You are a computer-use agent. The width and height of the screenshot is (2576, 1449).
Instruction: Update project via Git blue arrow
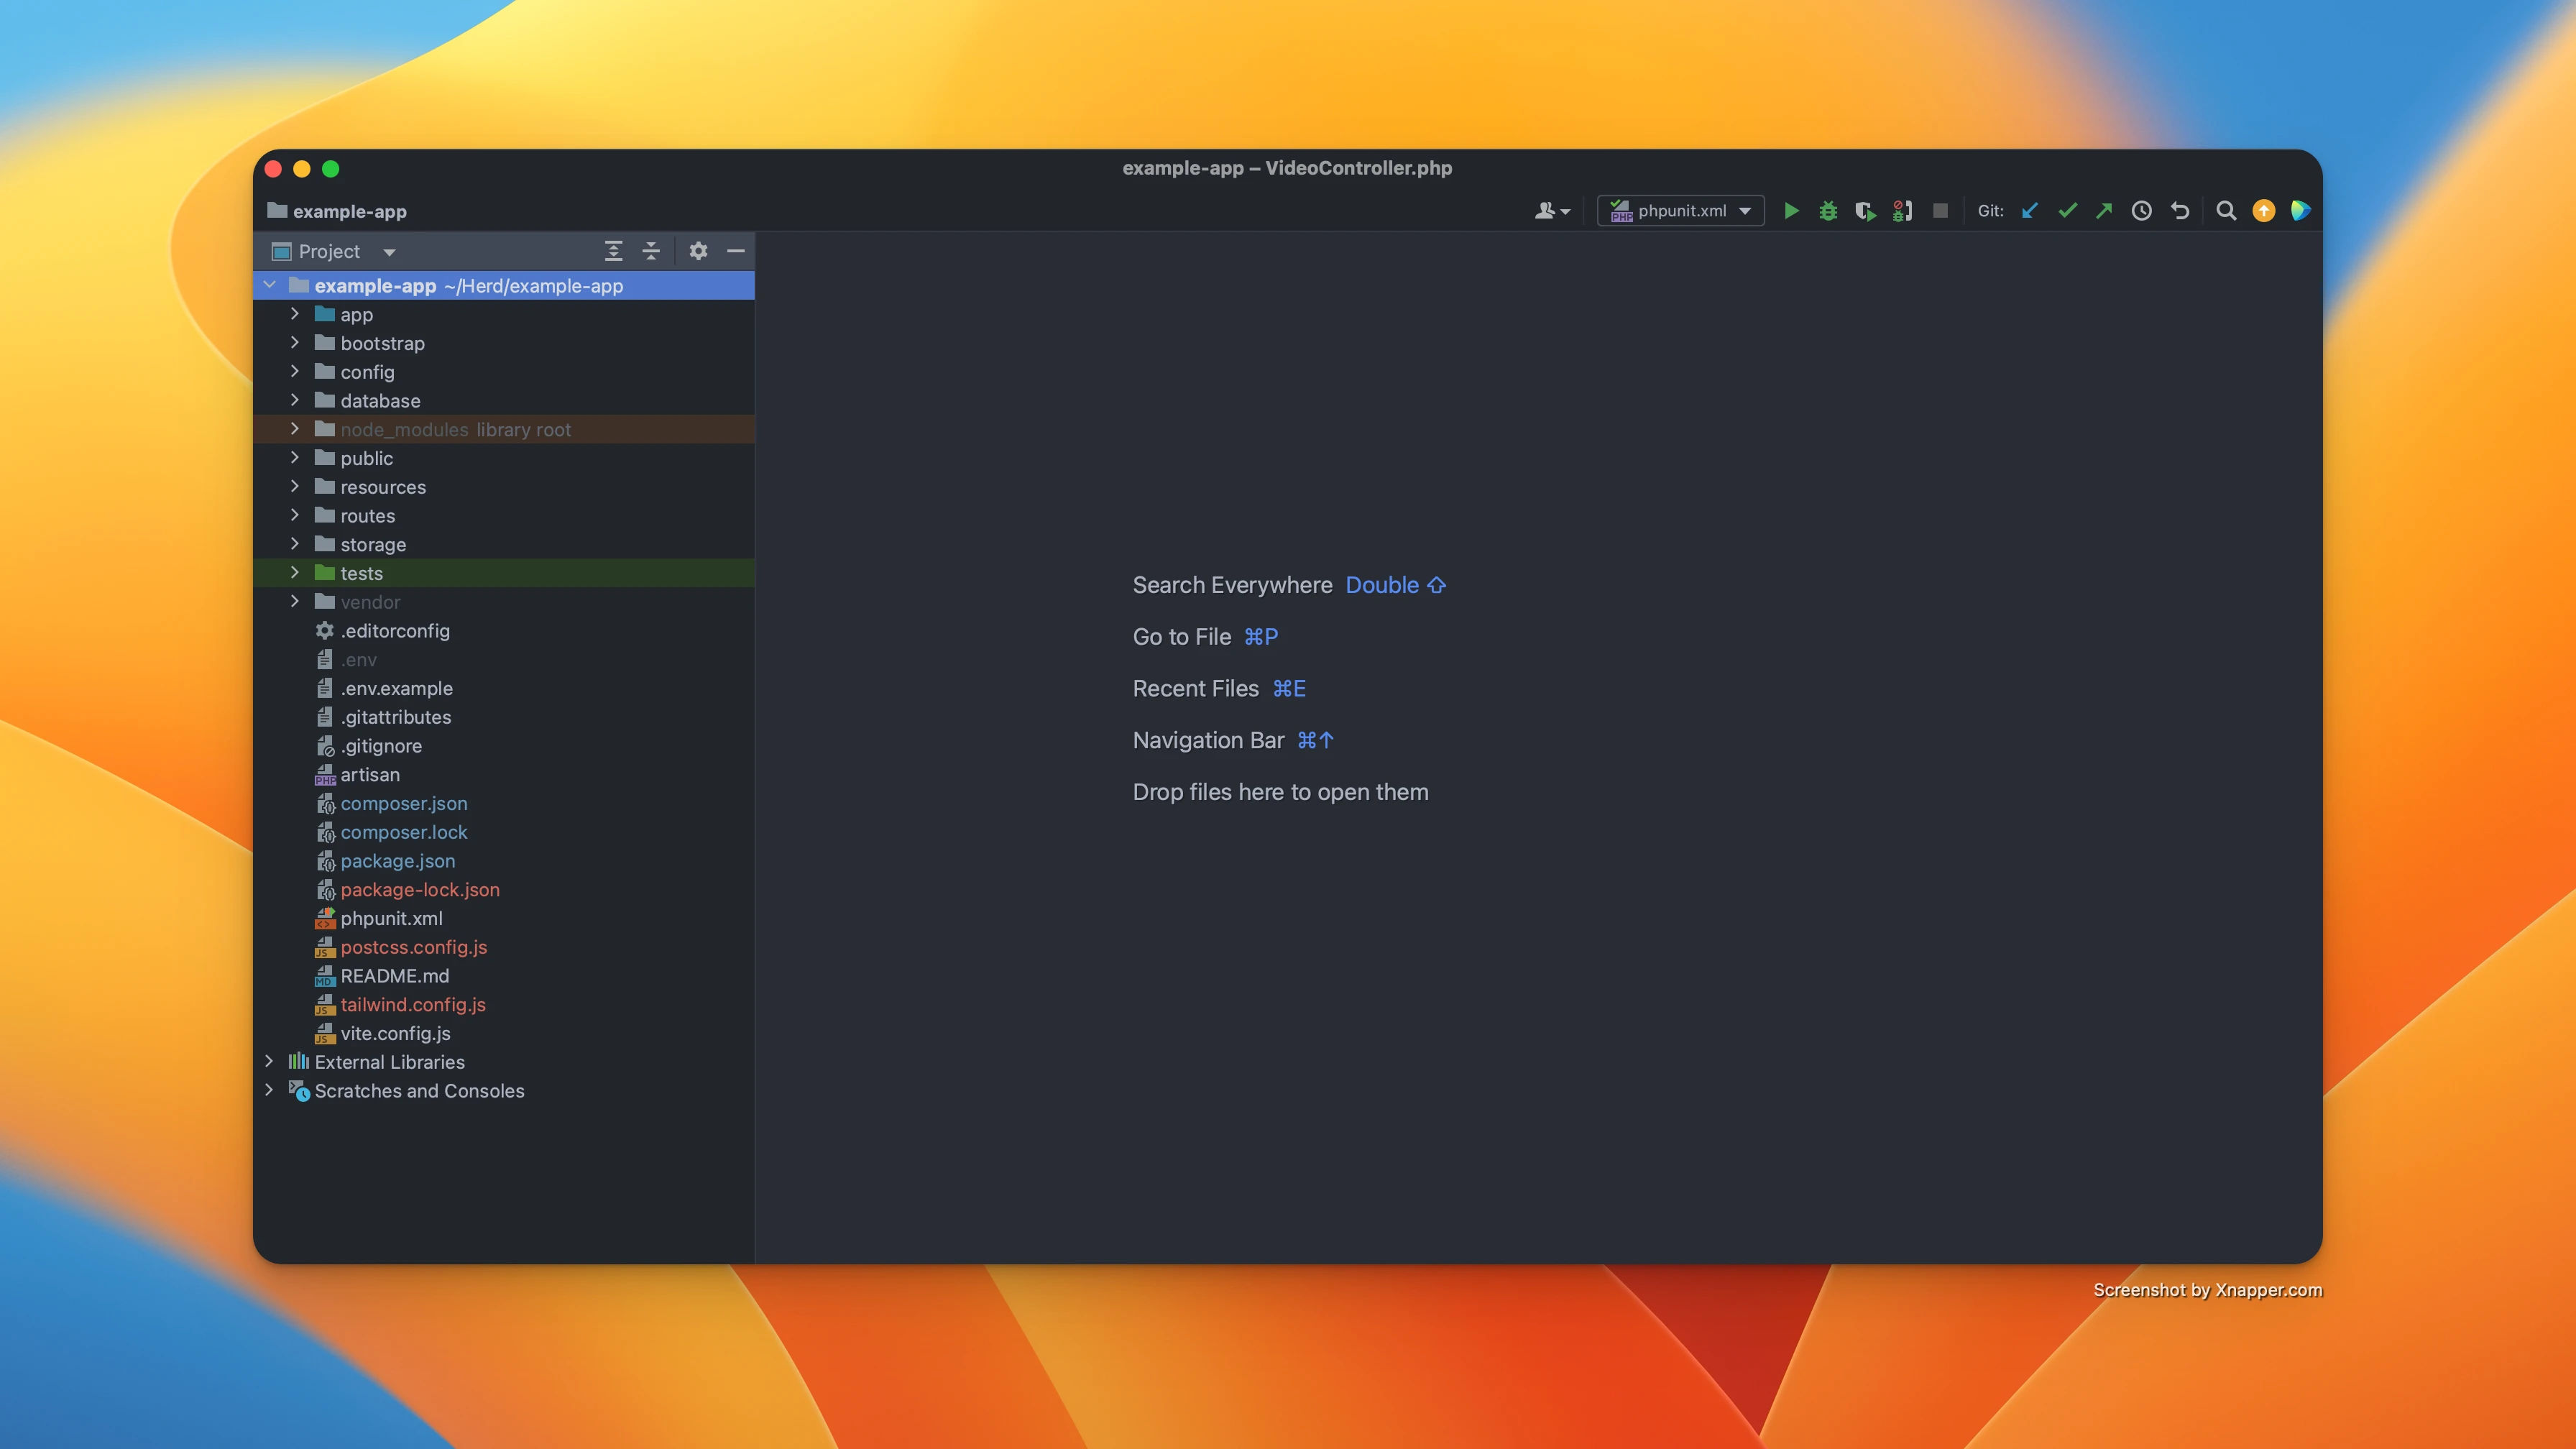pos(2029,211)
